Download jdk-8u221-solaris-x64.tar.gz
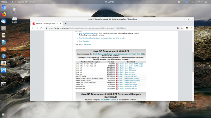211x118 pixels. point(127,84)
